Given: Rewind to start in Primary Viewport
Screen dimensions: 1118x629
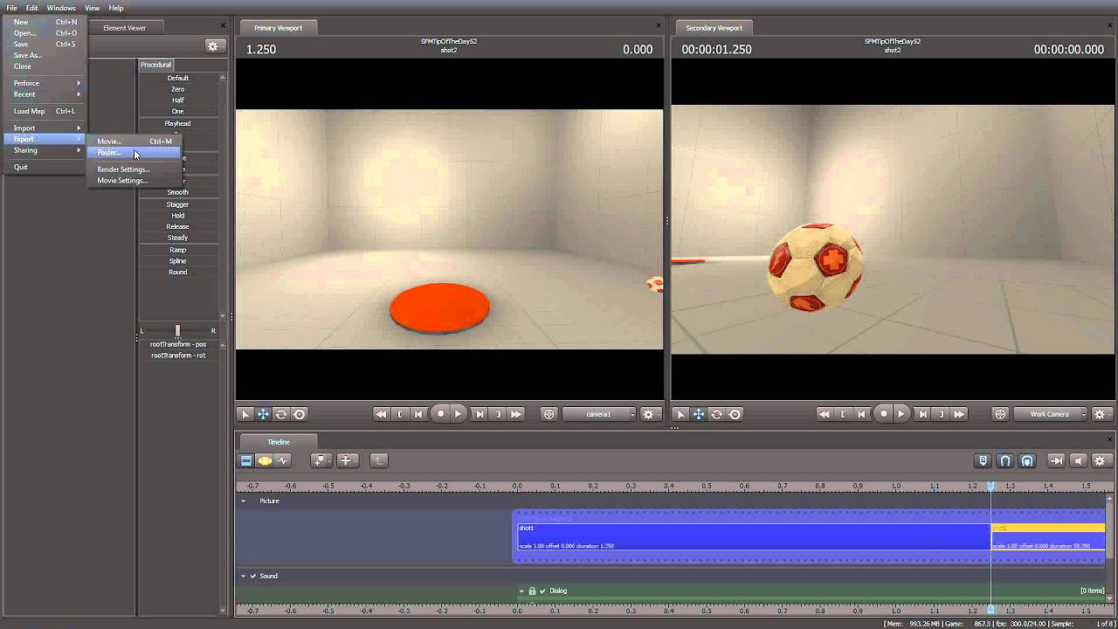Looking at the screenshot, I should (x=381, y=414).
